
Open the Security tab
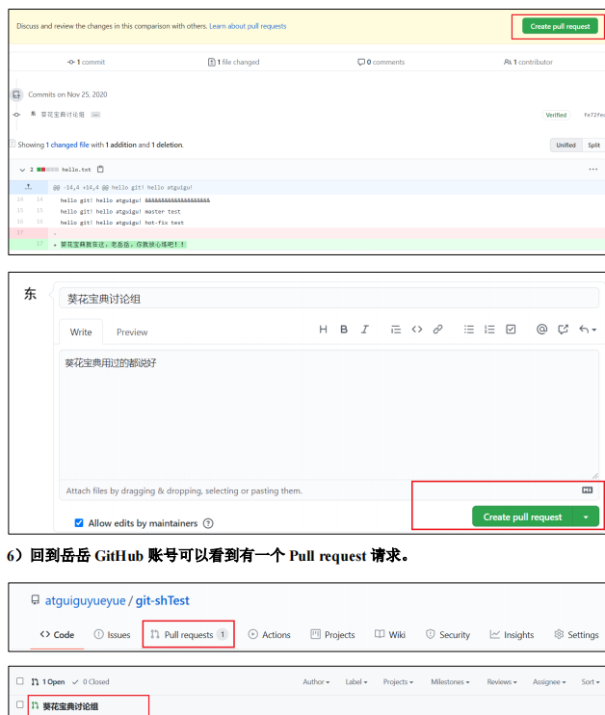[448, 635]
